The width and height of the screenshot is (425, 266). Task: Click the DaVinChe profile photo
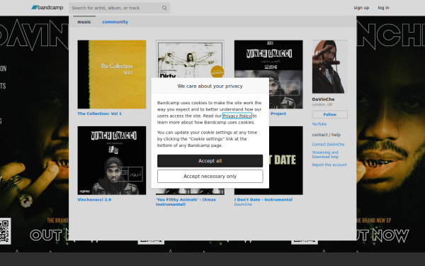pyautogui.click(x=329, y=67)
